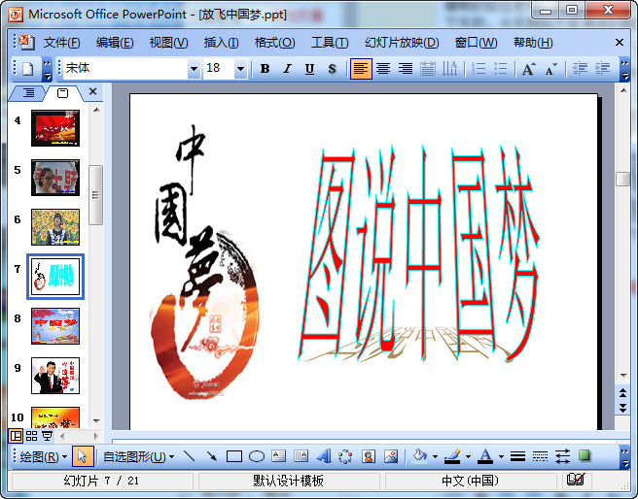This screenshot has width=638, height=499.
Task: Insert a vertical text box
Action: (301, 457)
